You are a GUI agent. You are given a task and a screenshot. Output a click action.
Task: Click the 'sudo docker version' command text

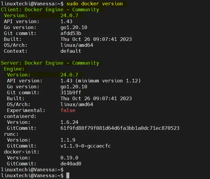95,4
